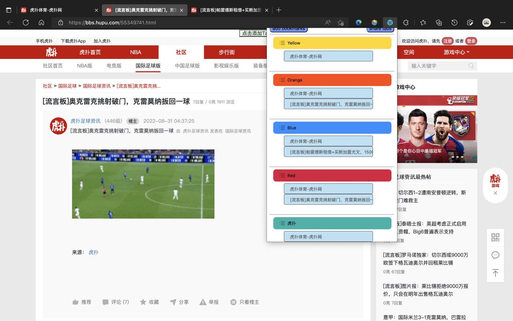Open NBA in the red nav bar
513x321 pixels.
(x=135, y=52)
